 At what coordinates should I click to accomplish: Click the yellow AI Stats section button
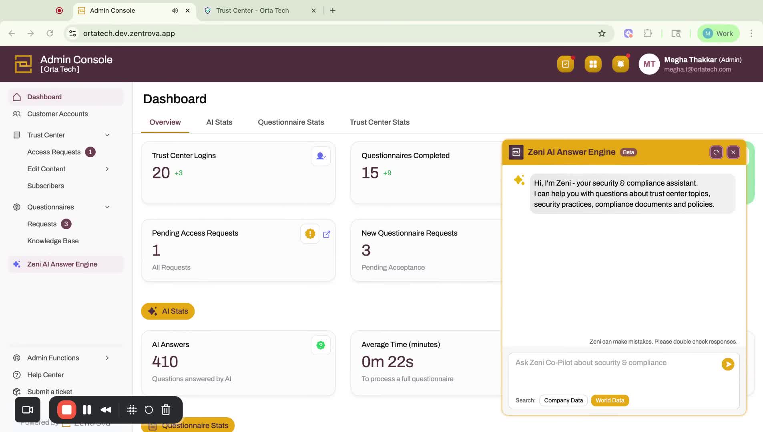pyautogui.click(x=168, y=311)
